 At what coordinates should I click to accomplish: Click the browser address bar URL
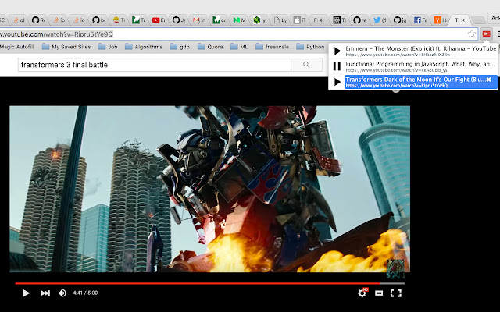coord(56,34)
